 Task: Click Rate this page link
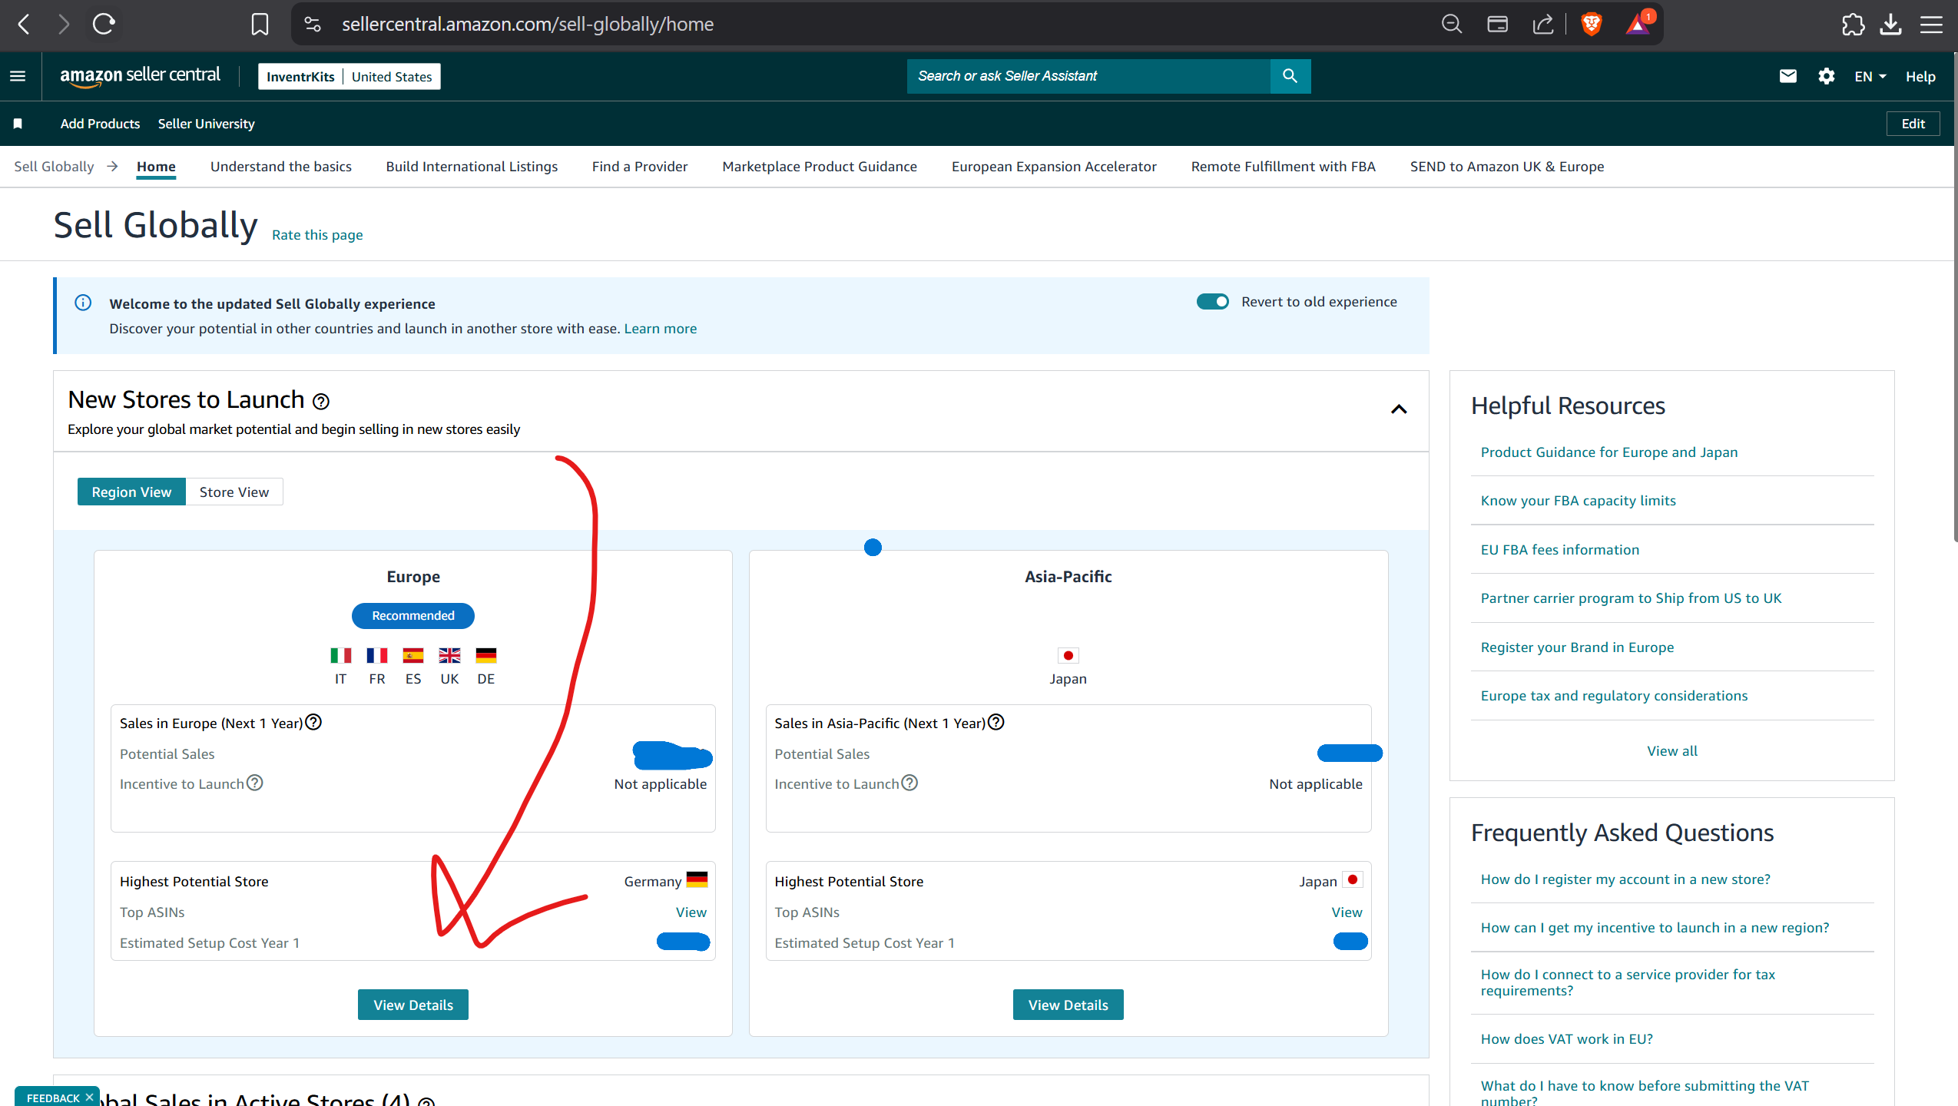(x=317, y=235)
